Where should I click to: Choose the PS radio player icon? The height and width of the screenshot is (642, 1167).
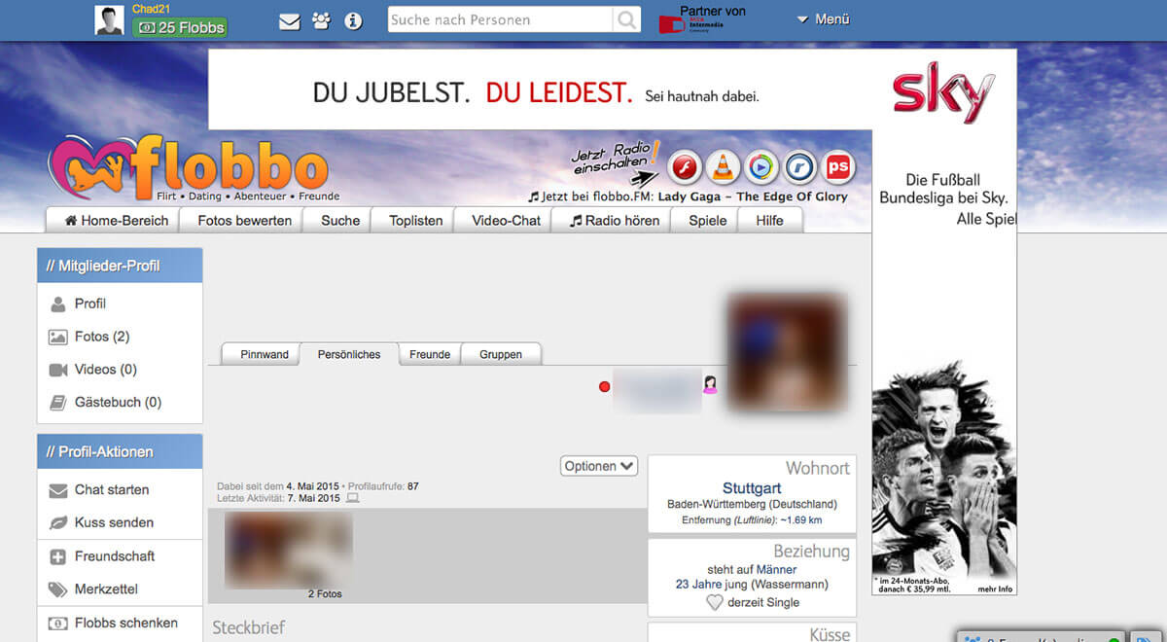pos(837,168)
